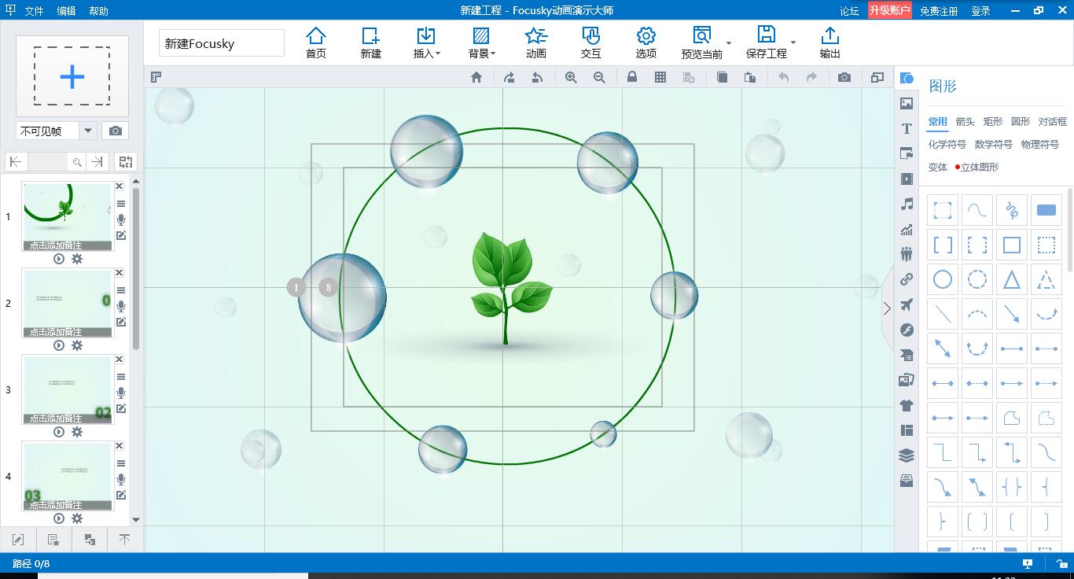This screenshot has height=579, width=1074.
Task: Expand the 背景 dropdown menu
Action: [x=481, y=42]
